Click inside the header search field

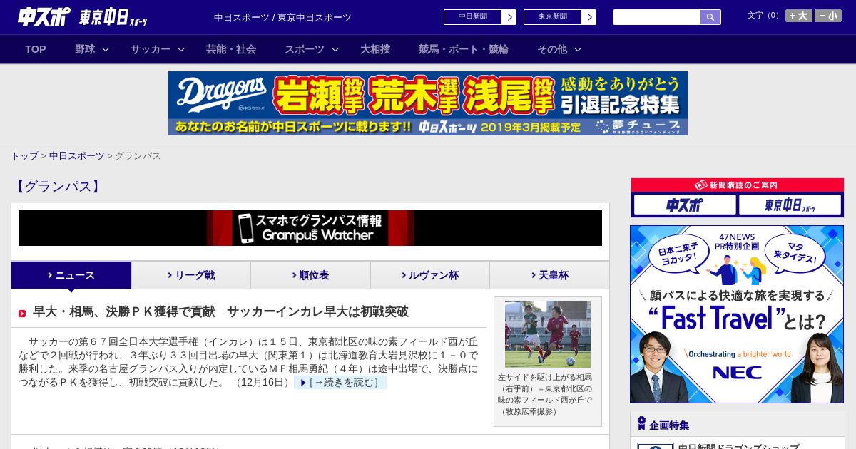coord(657,17)
